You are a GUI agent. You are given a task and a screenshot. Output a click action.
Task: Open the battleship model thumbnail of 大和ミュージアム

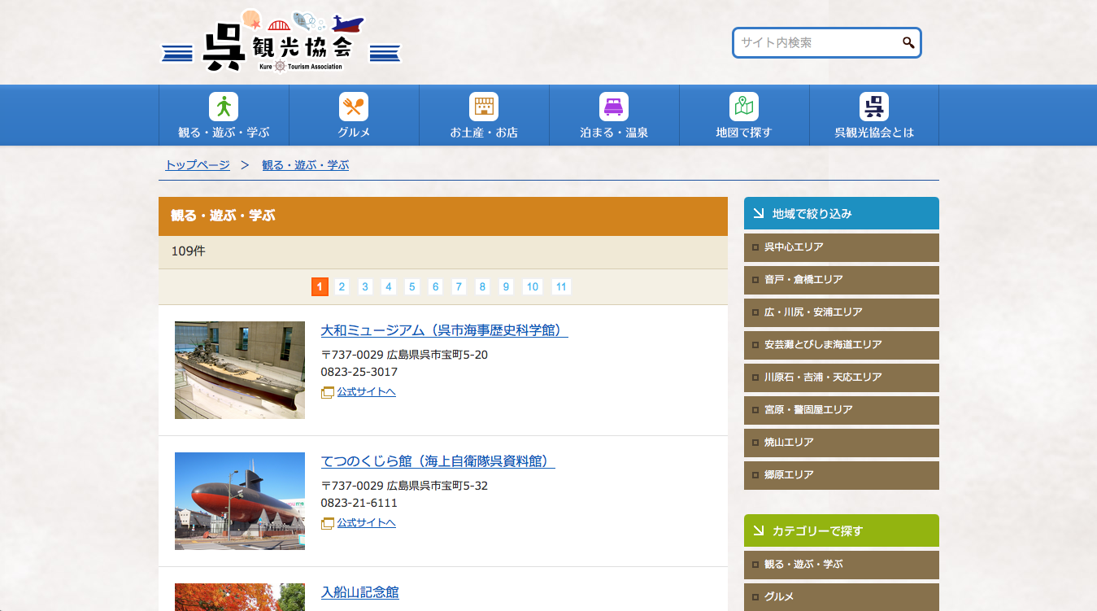click(x=240, y=370)
